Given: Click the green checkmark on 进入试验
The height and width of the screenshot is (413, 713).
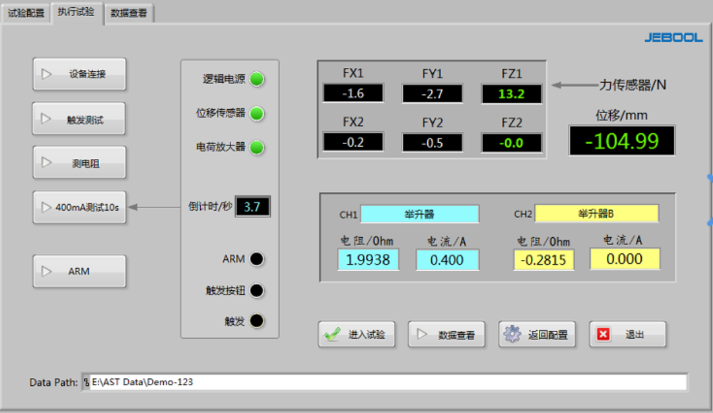Looking at the screenshot, I should [x=333, y=334].
